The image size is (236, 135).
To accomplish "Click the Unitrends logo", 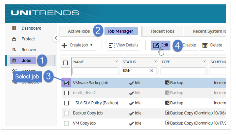I will click(x=45, y=13).
